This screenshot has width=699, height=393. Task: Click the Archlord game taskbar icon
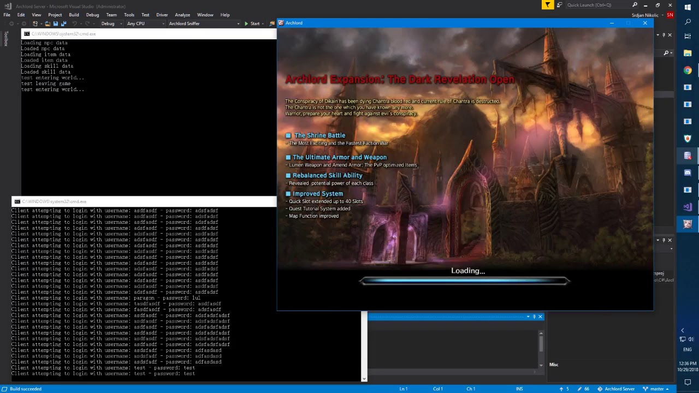pyautogui.click(x=688, y=224)
